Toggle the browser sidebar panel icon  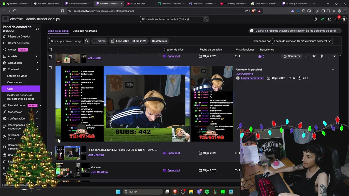(x=323, y=11)
